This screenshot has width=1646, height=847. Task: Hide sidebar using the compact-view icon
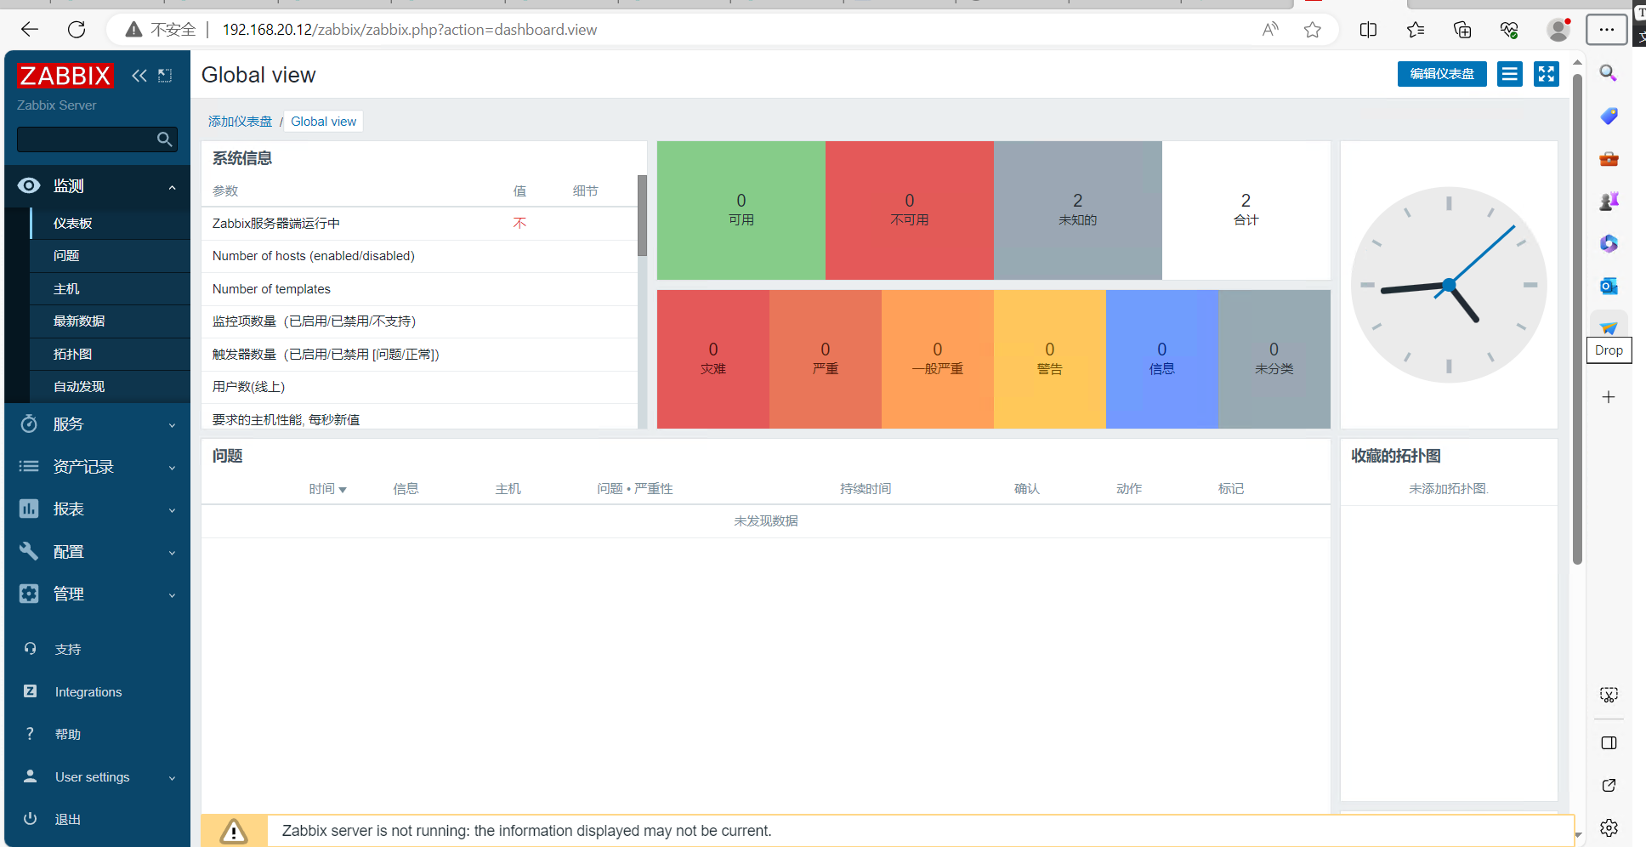pyautogui.click(x=166, y=76)
